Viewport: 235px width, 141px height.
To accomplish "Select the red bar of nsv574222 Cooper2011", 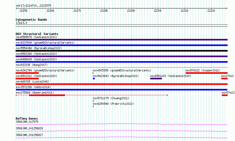I will (x=206, y=73).
